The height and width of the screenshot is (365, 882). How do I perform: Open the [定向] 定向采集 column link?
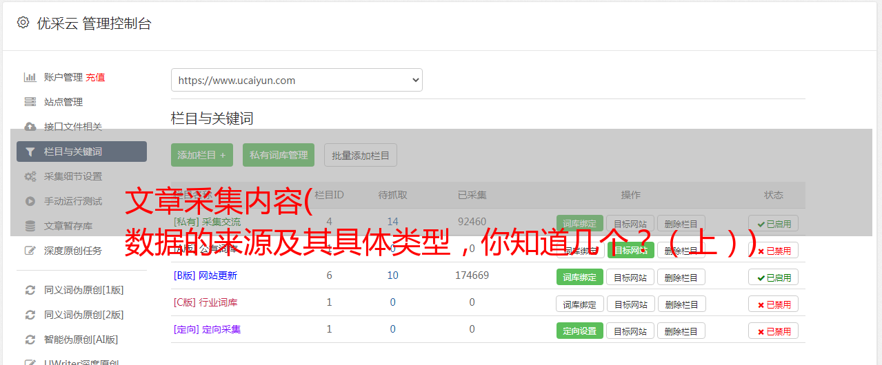pyautogui.click(x=207, y=329)
